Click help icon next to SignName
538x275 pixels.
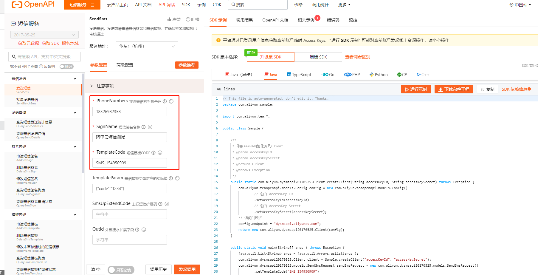pos(144,127)
